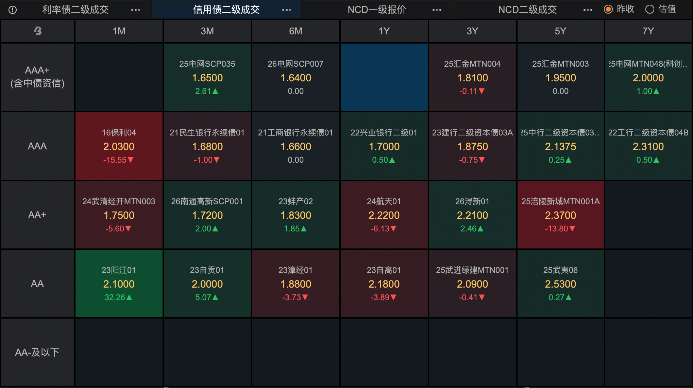Viewport: 693px width, 388px height.
Task: Switch to the 利率债二级成交 tab
Action: point(75,10)
